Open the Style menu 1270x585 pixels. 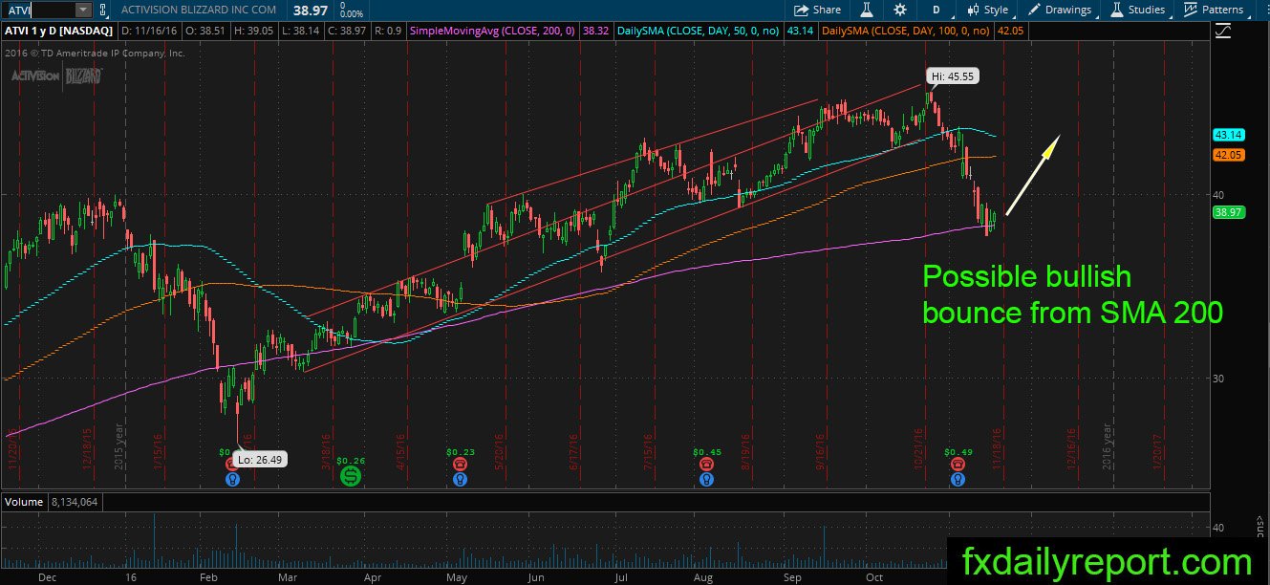(988, 10)
